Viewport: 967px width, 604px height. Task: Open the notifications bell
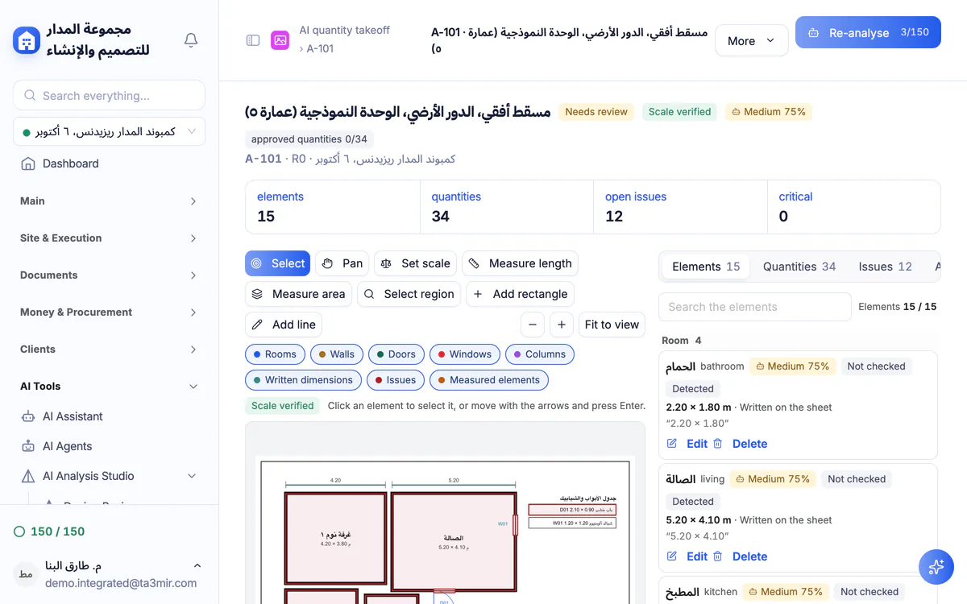tap(191, 39)
